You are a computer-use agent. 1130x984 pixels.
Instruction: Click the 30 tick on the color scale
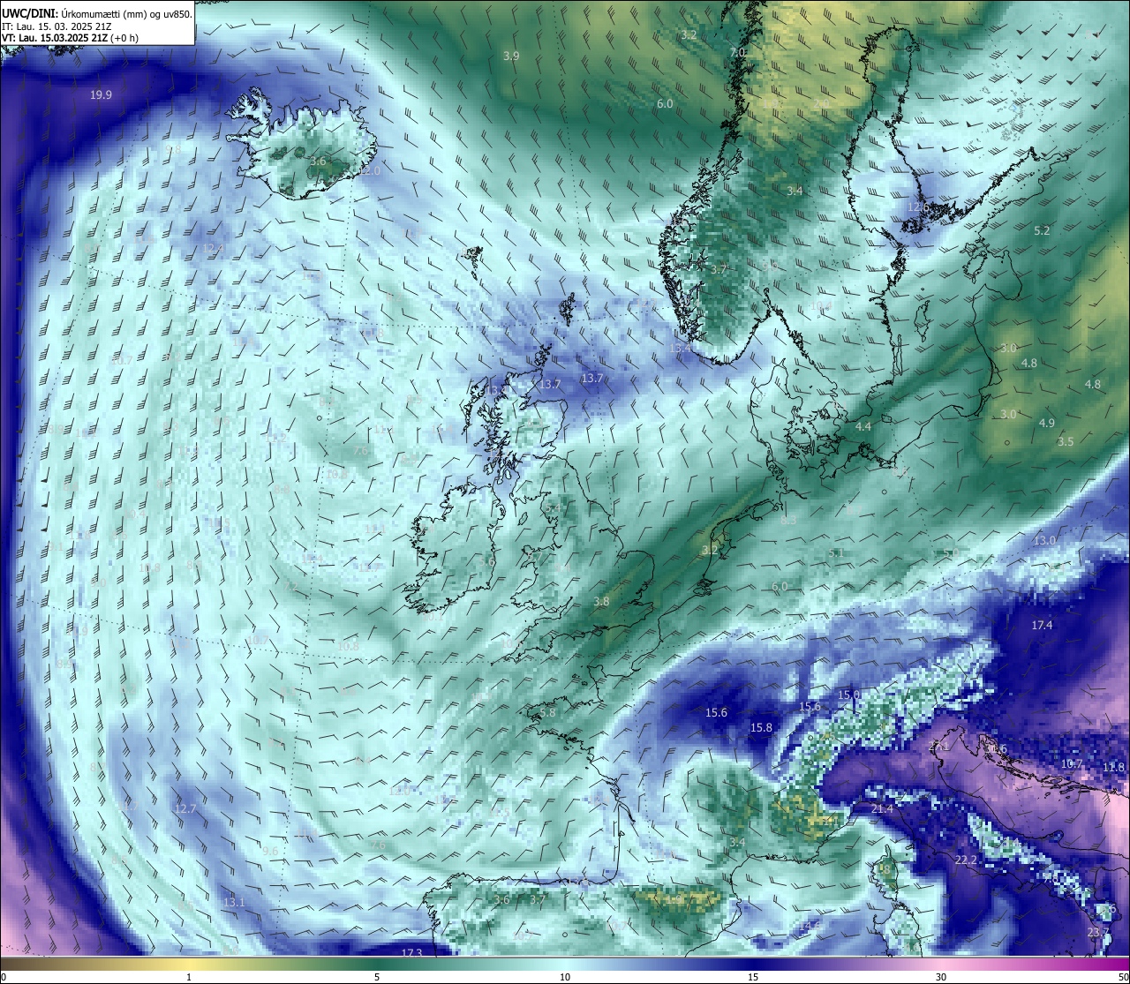941,977
